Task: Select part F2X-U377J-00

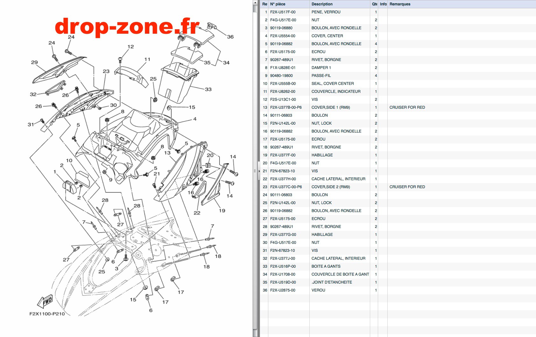Action: [283, 258]
